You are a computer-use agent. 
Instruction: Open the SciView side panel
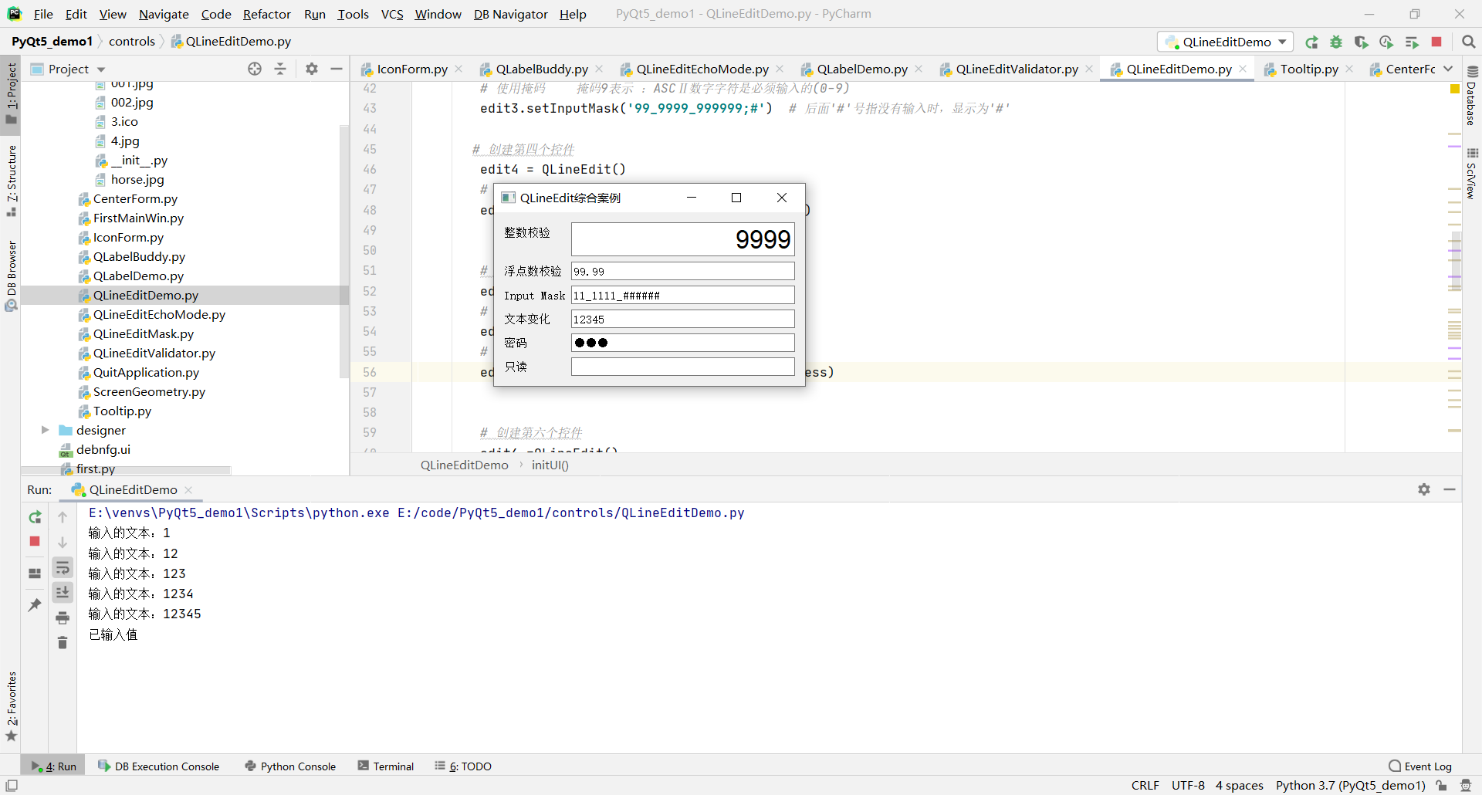pos(1472,174)
